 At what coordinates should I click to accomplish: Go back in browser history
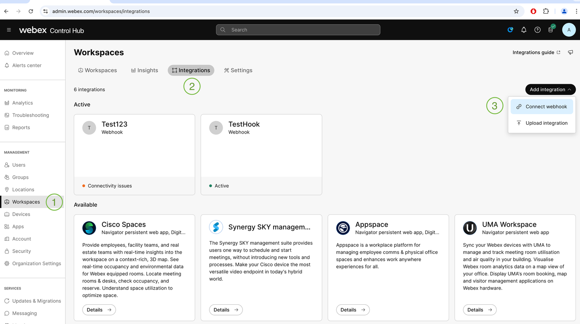click(6, 11)
